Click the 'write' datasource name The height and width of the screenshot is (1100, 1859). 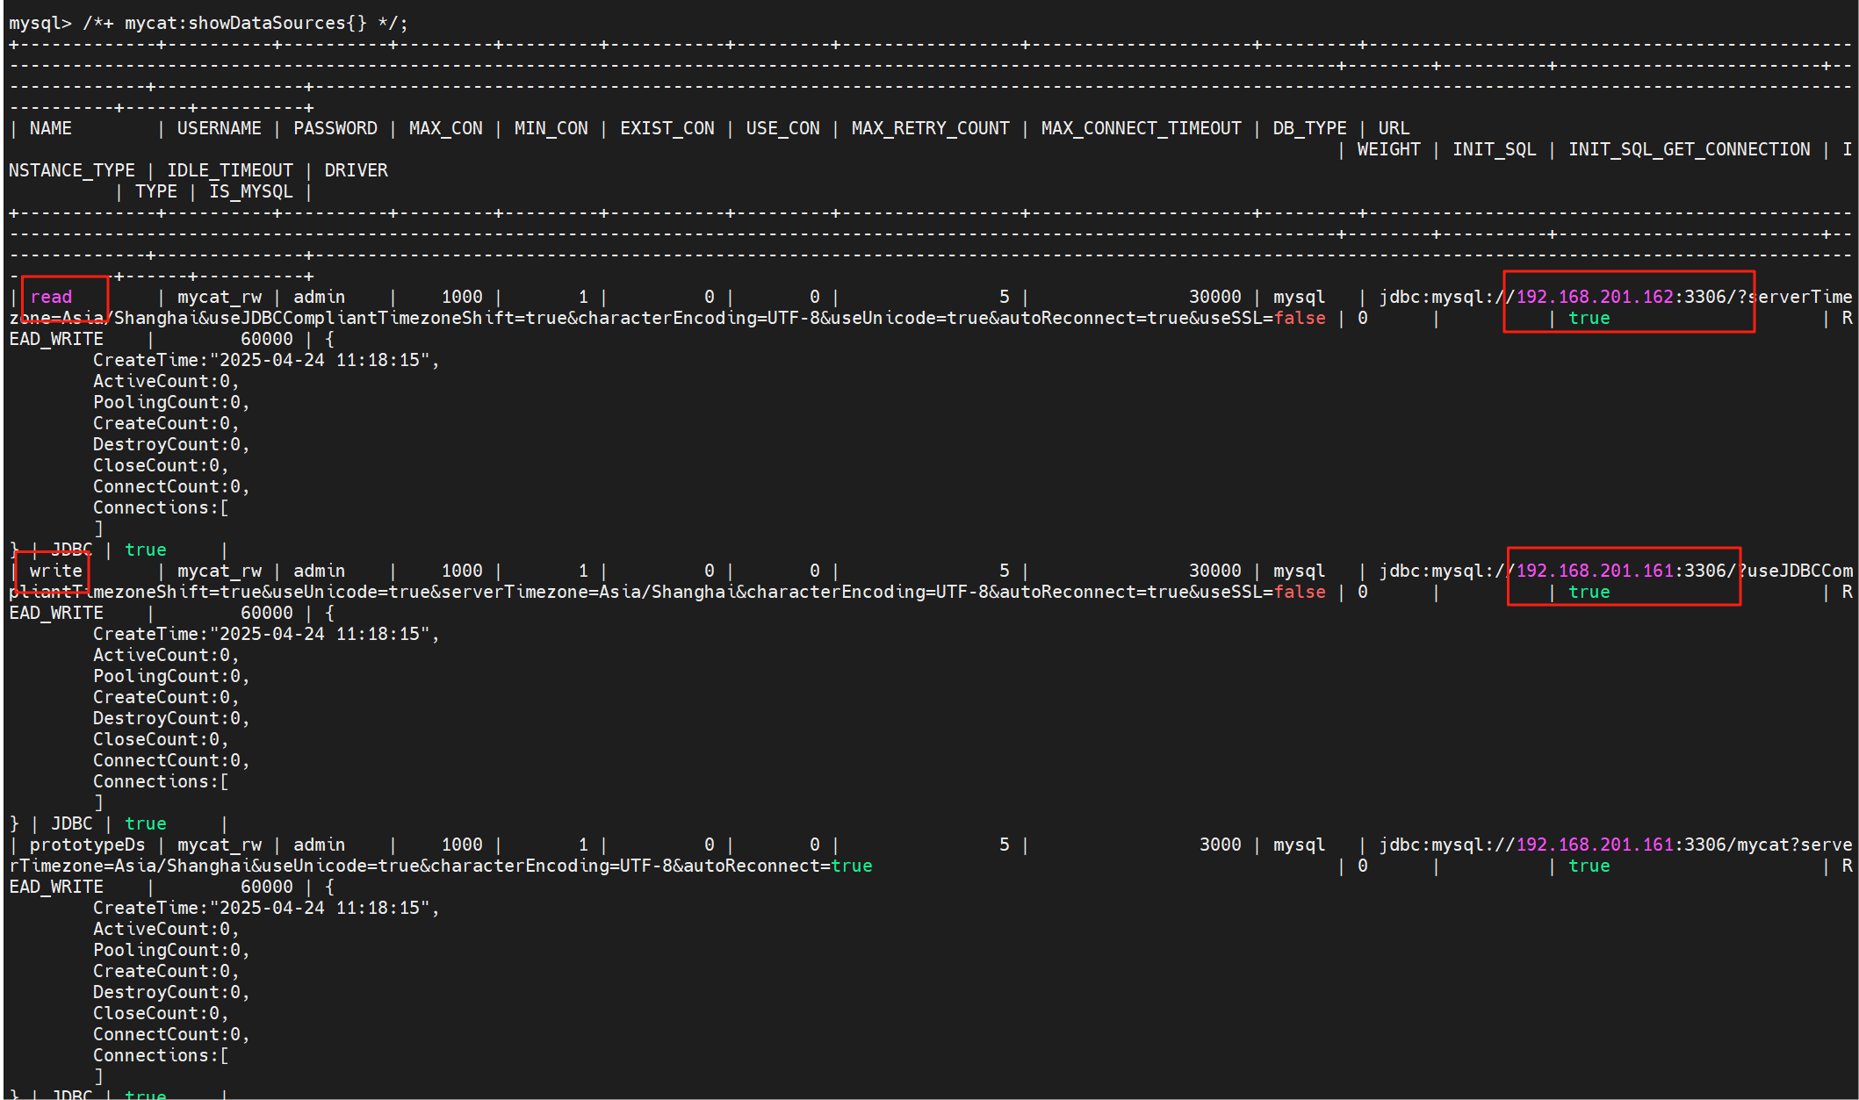[x=56, y=571]
